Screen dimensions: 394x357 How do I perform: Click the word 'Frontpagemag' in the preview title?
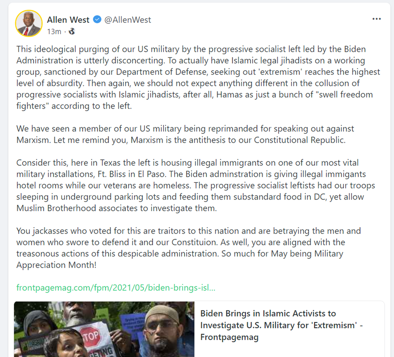coord(229,337)
